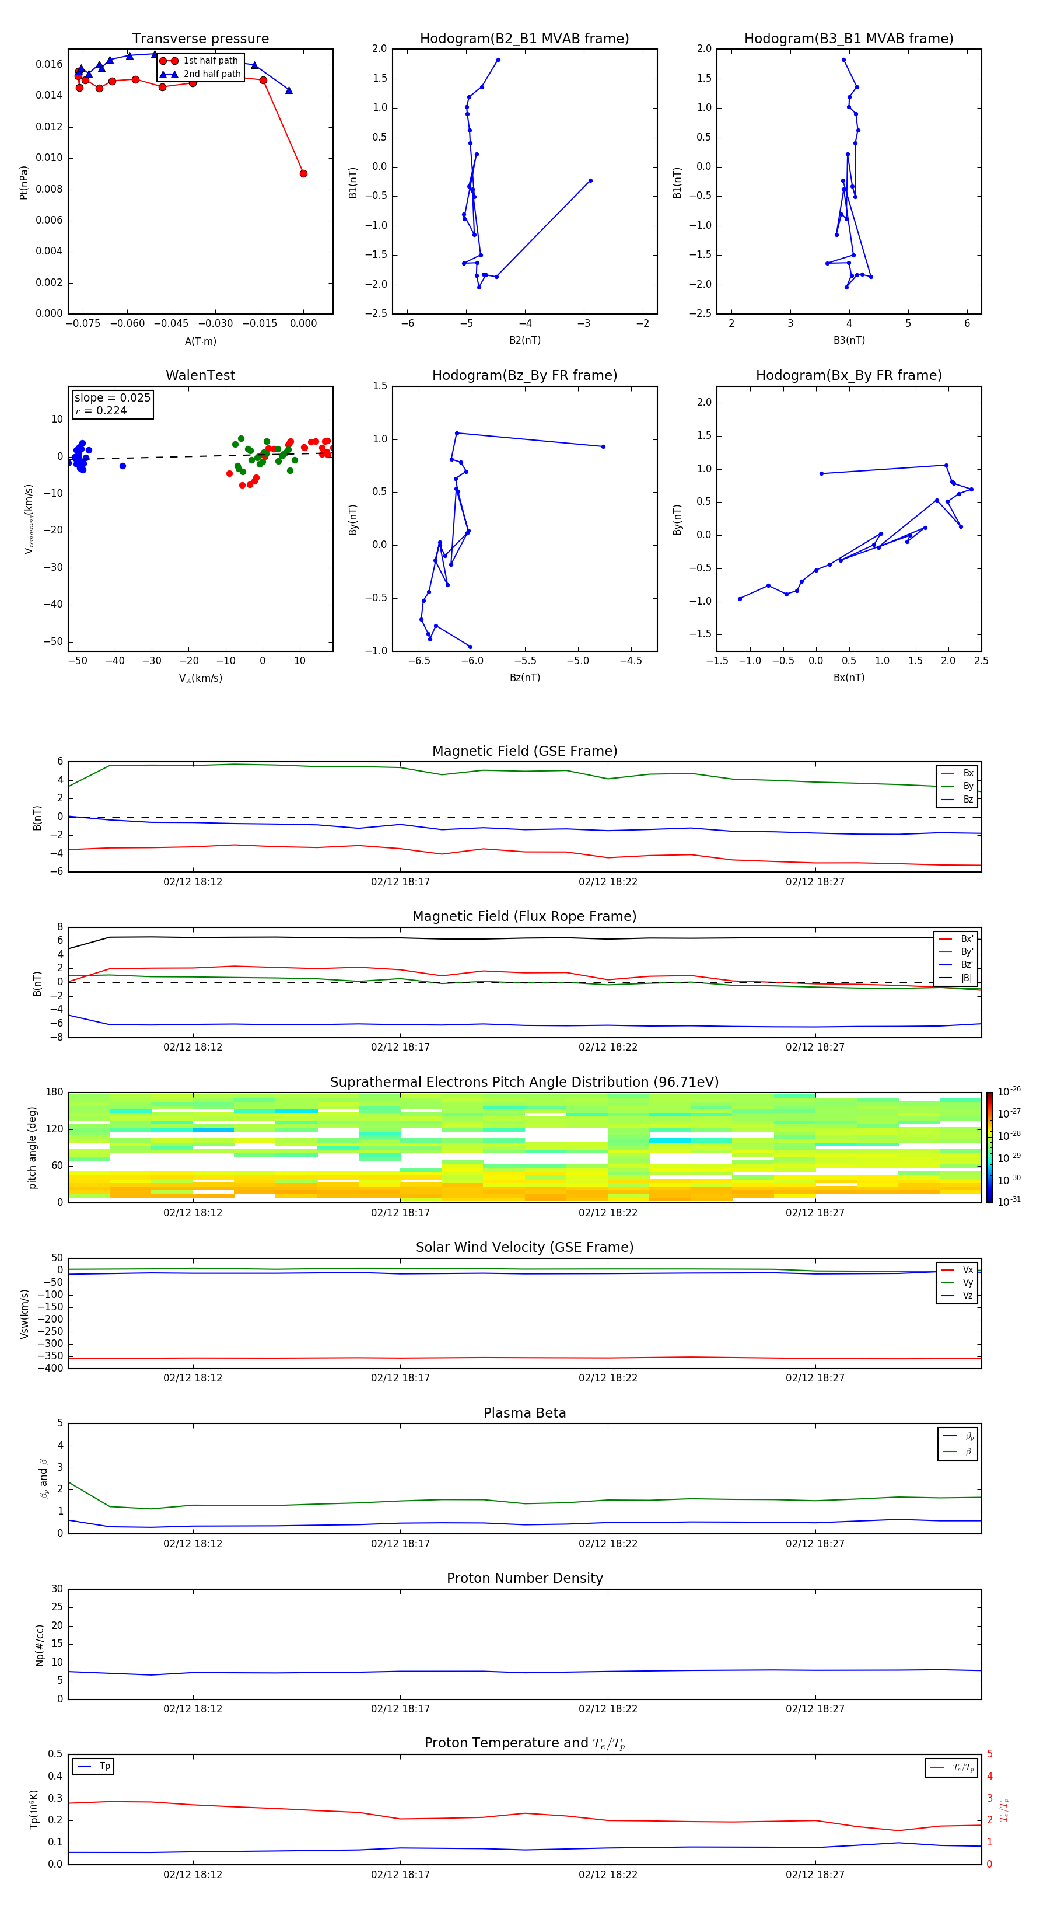1050x1926 pixels.
Task: Select 'Vz' in the solar wind legend
Action: coord(957,1296)
